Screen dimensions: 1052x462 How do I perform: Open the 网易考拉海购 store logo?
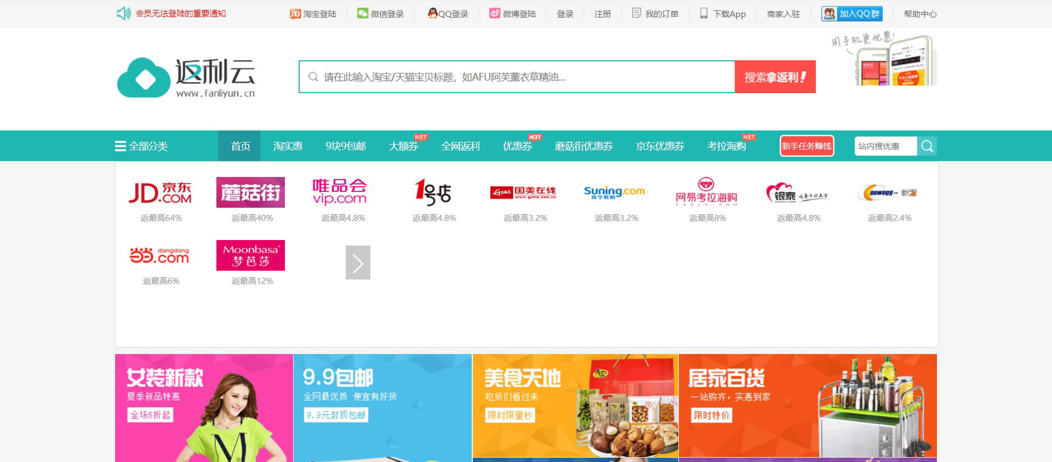click(x=706, y=192)
